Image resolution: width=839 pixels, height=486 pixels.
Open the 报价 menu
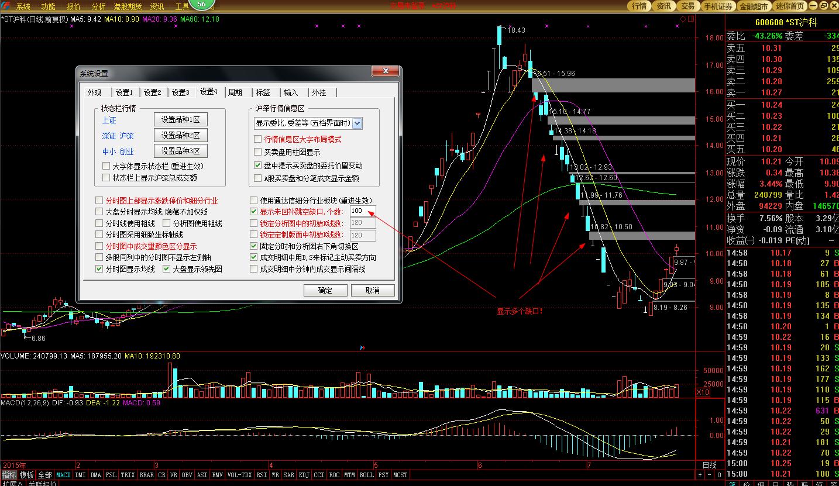tap(74, 6)
